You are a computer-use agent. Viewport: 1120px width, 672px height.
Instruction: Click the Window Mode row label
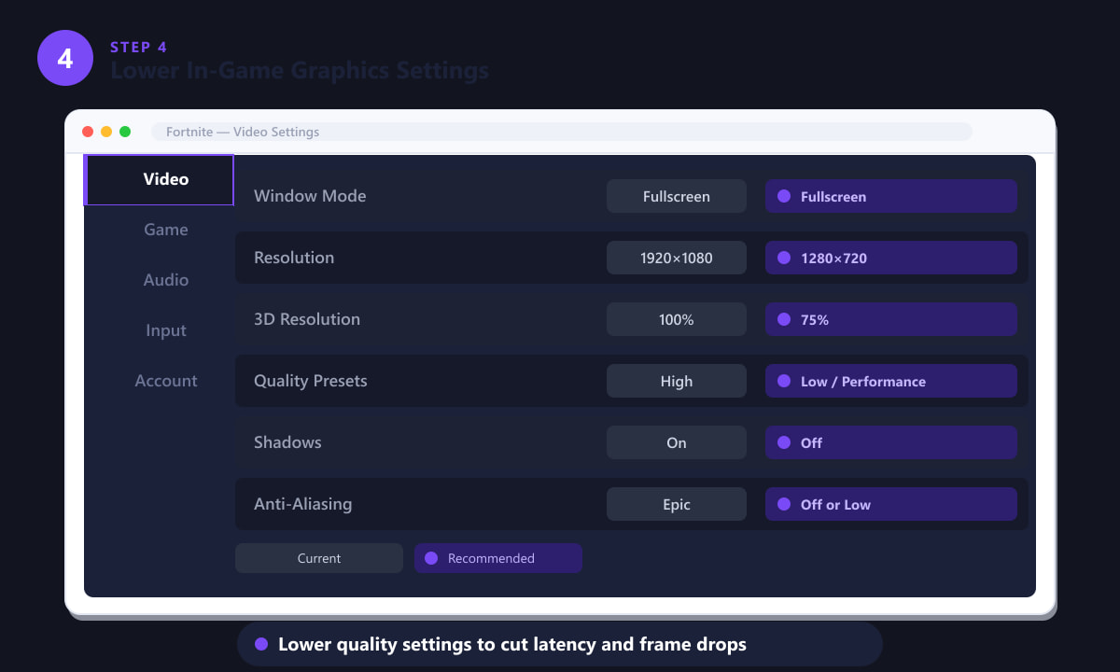(310, 196)
